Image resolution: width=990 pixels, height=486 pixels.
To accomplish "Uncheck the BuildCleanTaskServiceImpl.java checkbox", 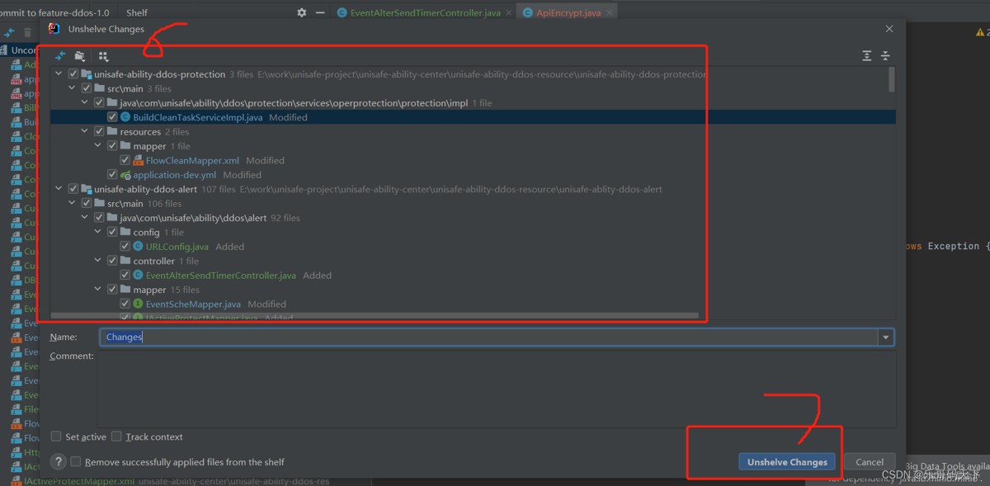I will pos(112,117).
